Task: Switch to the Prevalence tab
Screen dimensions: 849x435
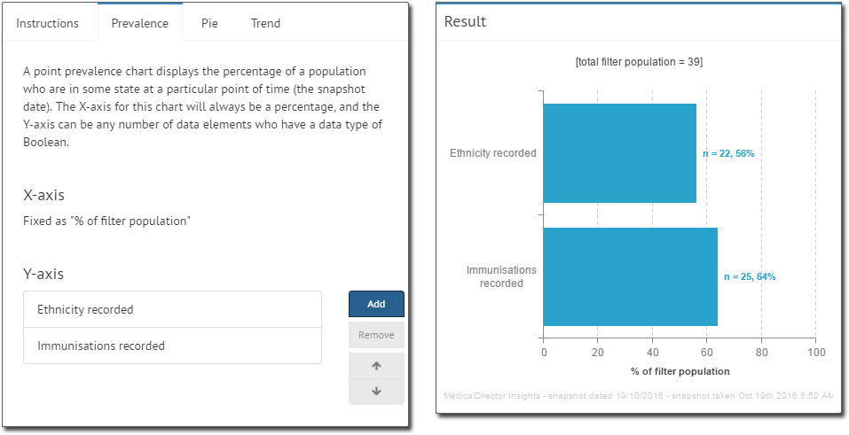Action: pos(139,23)
